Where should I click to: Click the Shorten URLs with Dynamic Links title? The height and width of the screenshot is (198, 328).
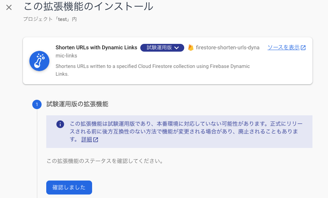click(x=96, y=47)
